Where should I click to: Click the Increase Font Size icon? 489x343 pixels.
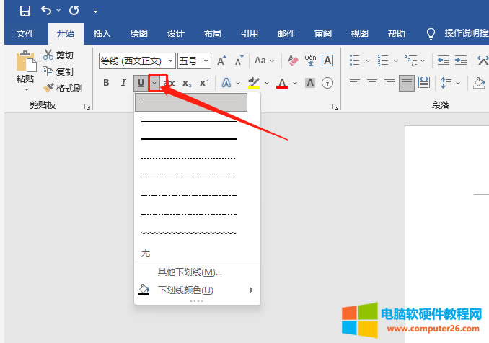tap(221, 61)
